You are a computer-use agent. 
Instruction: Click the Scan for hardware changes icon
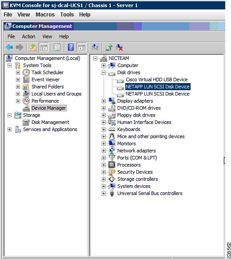click(95, 47)
